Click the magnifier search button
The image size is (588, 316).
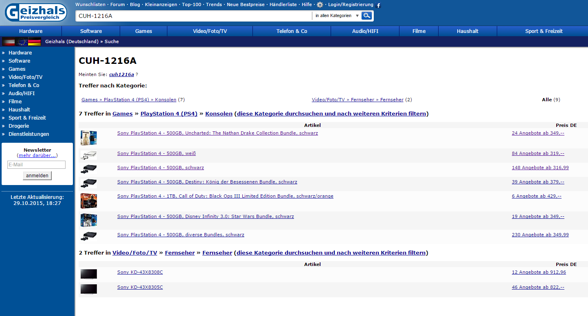[367, 15]
